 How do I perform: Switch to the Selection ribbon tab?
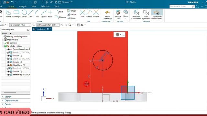[x=45, y=6]
